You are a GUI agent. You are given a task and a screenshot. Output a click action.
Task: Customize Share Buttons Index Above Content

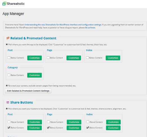pyautogui.click(x=113, y=122)
